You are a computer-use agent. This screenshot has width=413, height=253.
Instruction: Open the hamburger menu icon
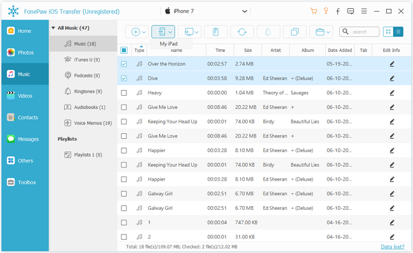(364, 11)
